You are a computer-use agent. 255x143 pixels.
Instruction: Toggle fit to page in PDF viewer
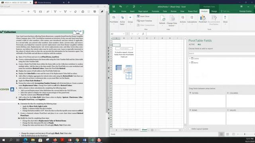click(41, 12)
